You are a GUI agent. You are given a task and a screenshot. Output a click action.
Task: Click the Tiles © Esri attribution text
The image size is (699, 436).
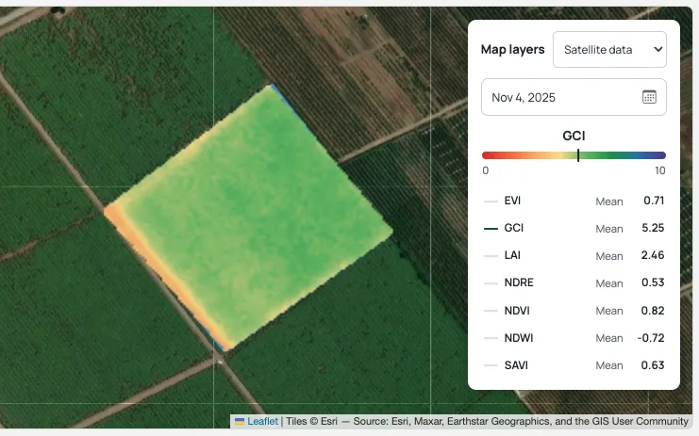click(x=311, y=421)
